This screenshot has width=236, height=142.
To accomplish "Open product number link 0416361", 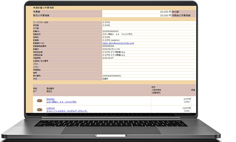I will pyautogui.click(x=50, y=99).
